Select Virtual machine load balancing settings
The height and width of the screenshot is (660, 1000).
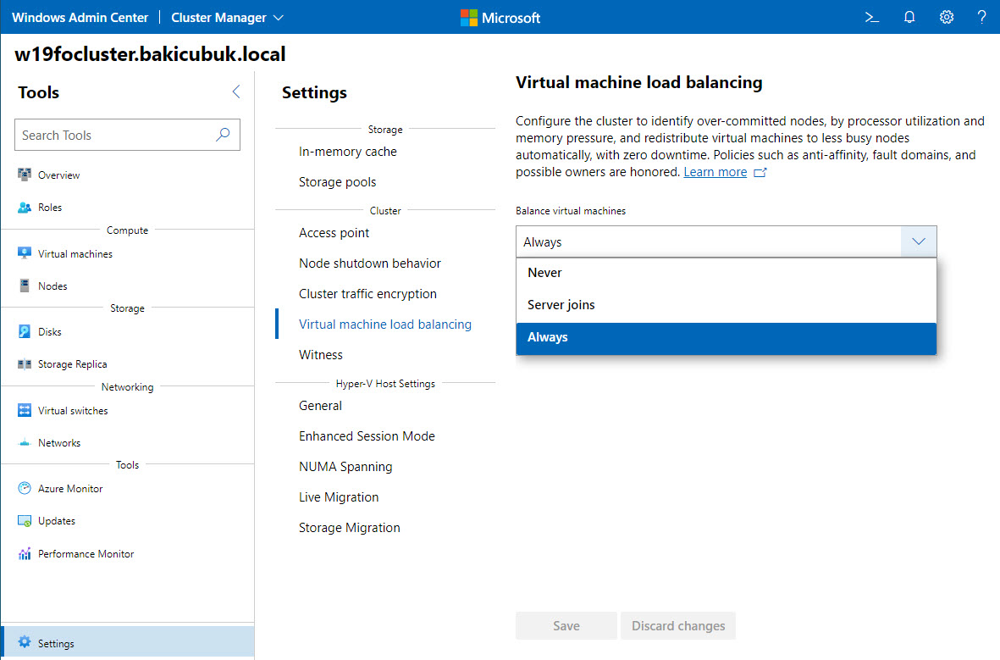click(385, 324)
